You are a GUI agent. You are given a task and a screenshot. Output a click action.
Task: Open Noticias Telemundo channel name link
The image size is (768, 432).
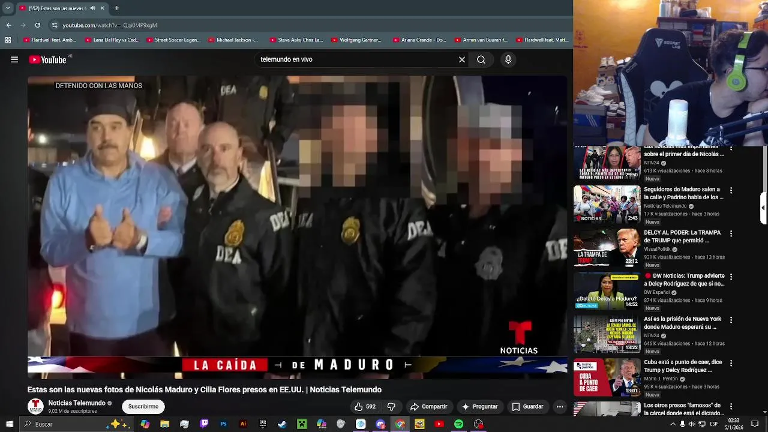pyautogui.click(x=77, y=403)
